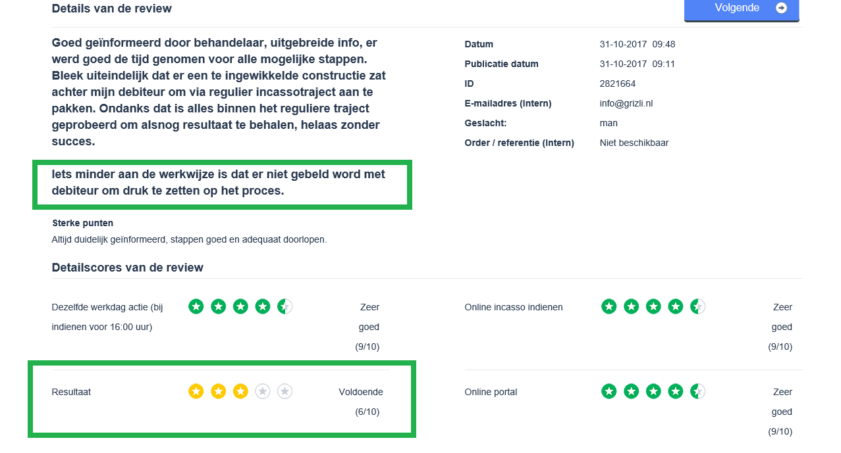Click the first green star for Online incasso indienen
This screenshot has height=453, width=841.
click(609, 306)
